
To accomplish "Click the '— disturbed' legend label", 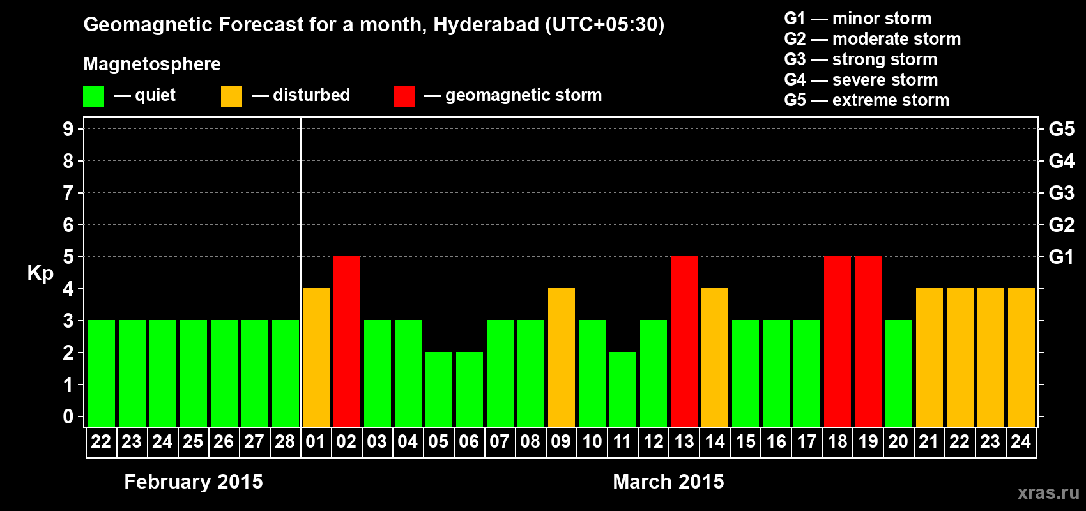I will [301, 95].
